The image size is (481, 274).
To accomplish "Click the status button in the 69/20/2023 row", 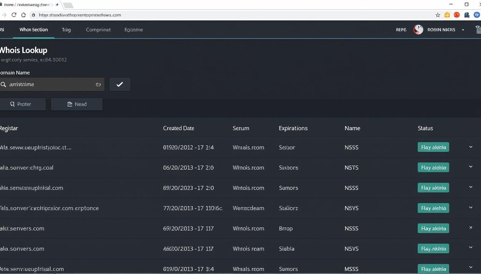I will click(433, 188).
